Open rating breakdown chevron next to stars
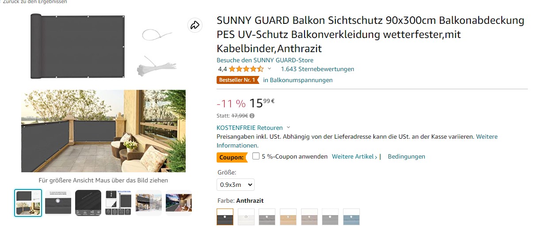This screenshot has width=534, height=231. [x=269, y=69]
